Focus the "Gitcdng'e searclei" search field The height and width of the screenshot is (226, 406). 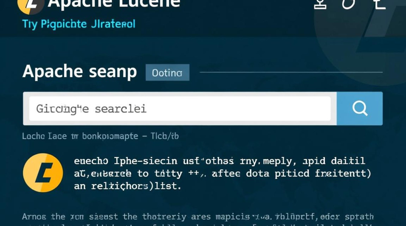click(180, 108)
